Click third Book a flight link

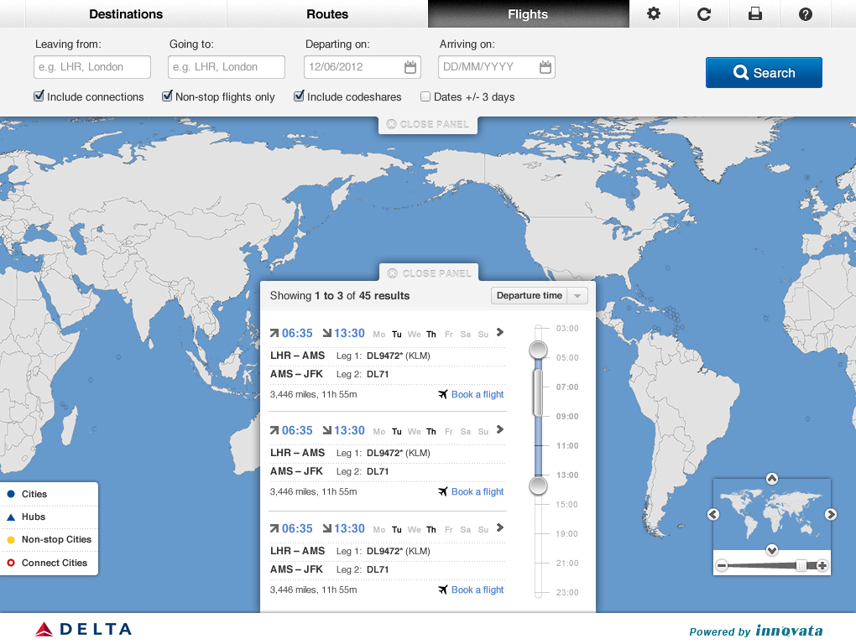(472, 589)
